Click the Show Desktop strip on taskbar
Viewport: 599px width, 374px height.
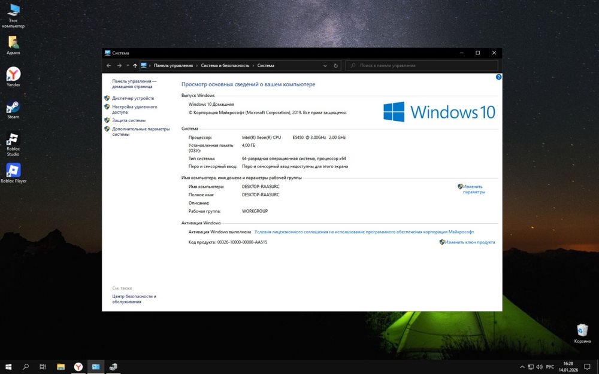(597, 367)
